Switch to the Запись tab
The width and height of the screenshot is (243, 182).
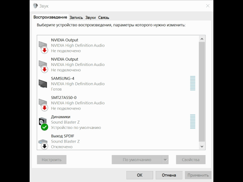(76, 18)
